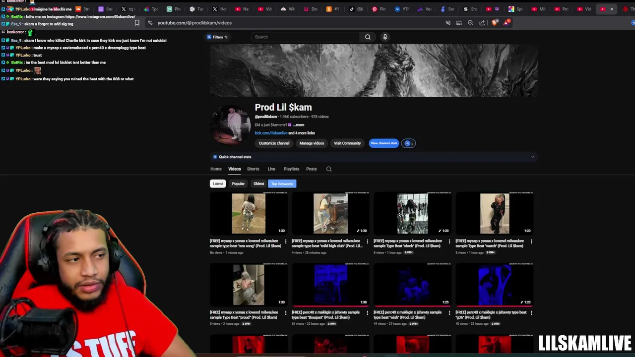Open the 'sea song' beat video thumbnail
The image size is (635, 357).
click(249, 213)
